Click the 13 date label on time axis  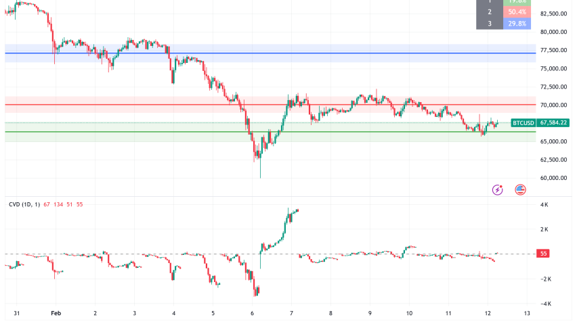point(527,314)
